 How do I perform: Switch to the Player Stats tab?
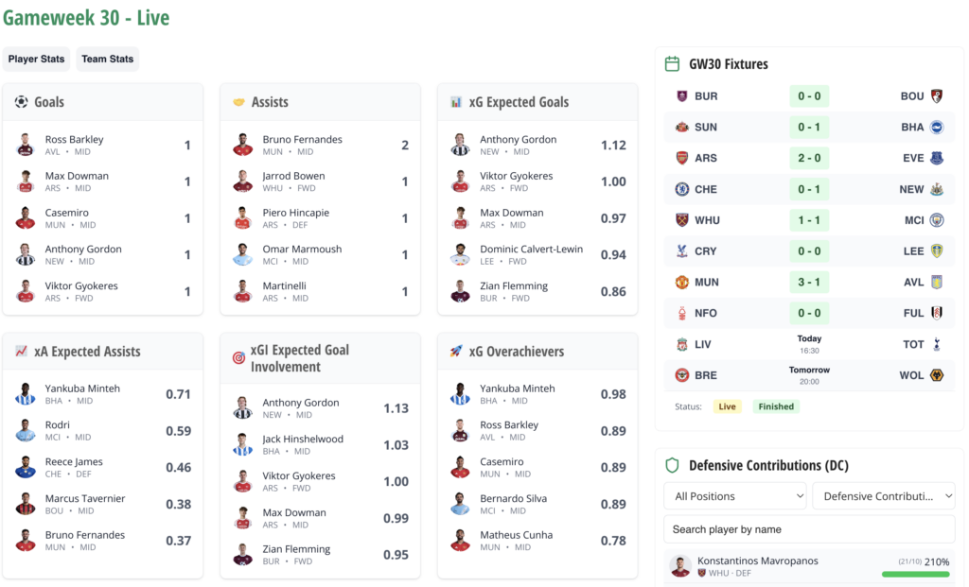[37, 59]
